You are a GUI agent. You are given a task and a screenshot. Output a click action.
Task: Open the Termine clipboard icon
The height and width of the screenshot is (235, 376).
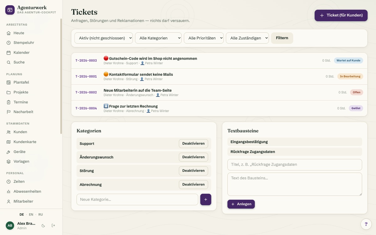click(x=8, y=102)
